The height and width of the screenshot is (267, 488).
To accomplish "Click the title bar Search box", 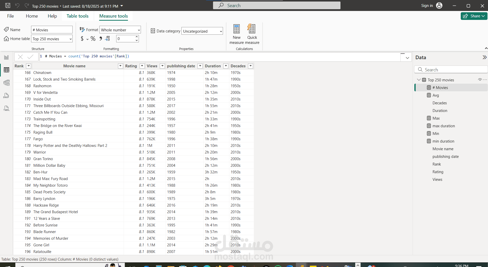I will pos(276,5).
